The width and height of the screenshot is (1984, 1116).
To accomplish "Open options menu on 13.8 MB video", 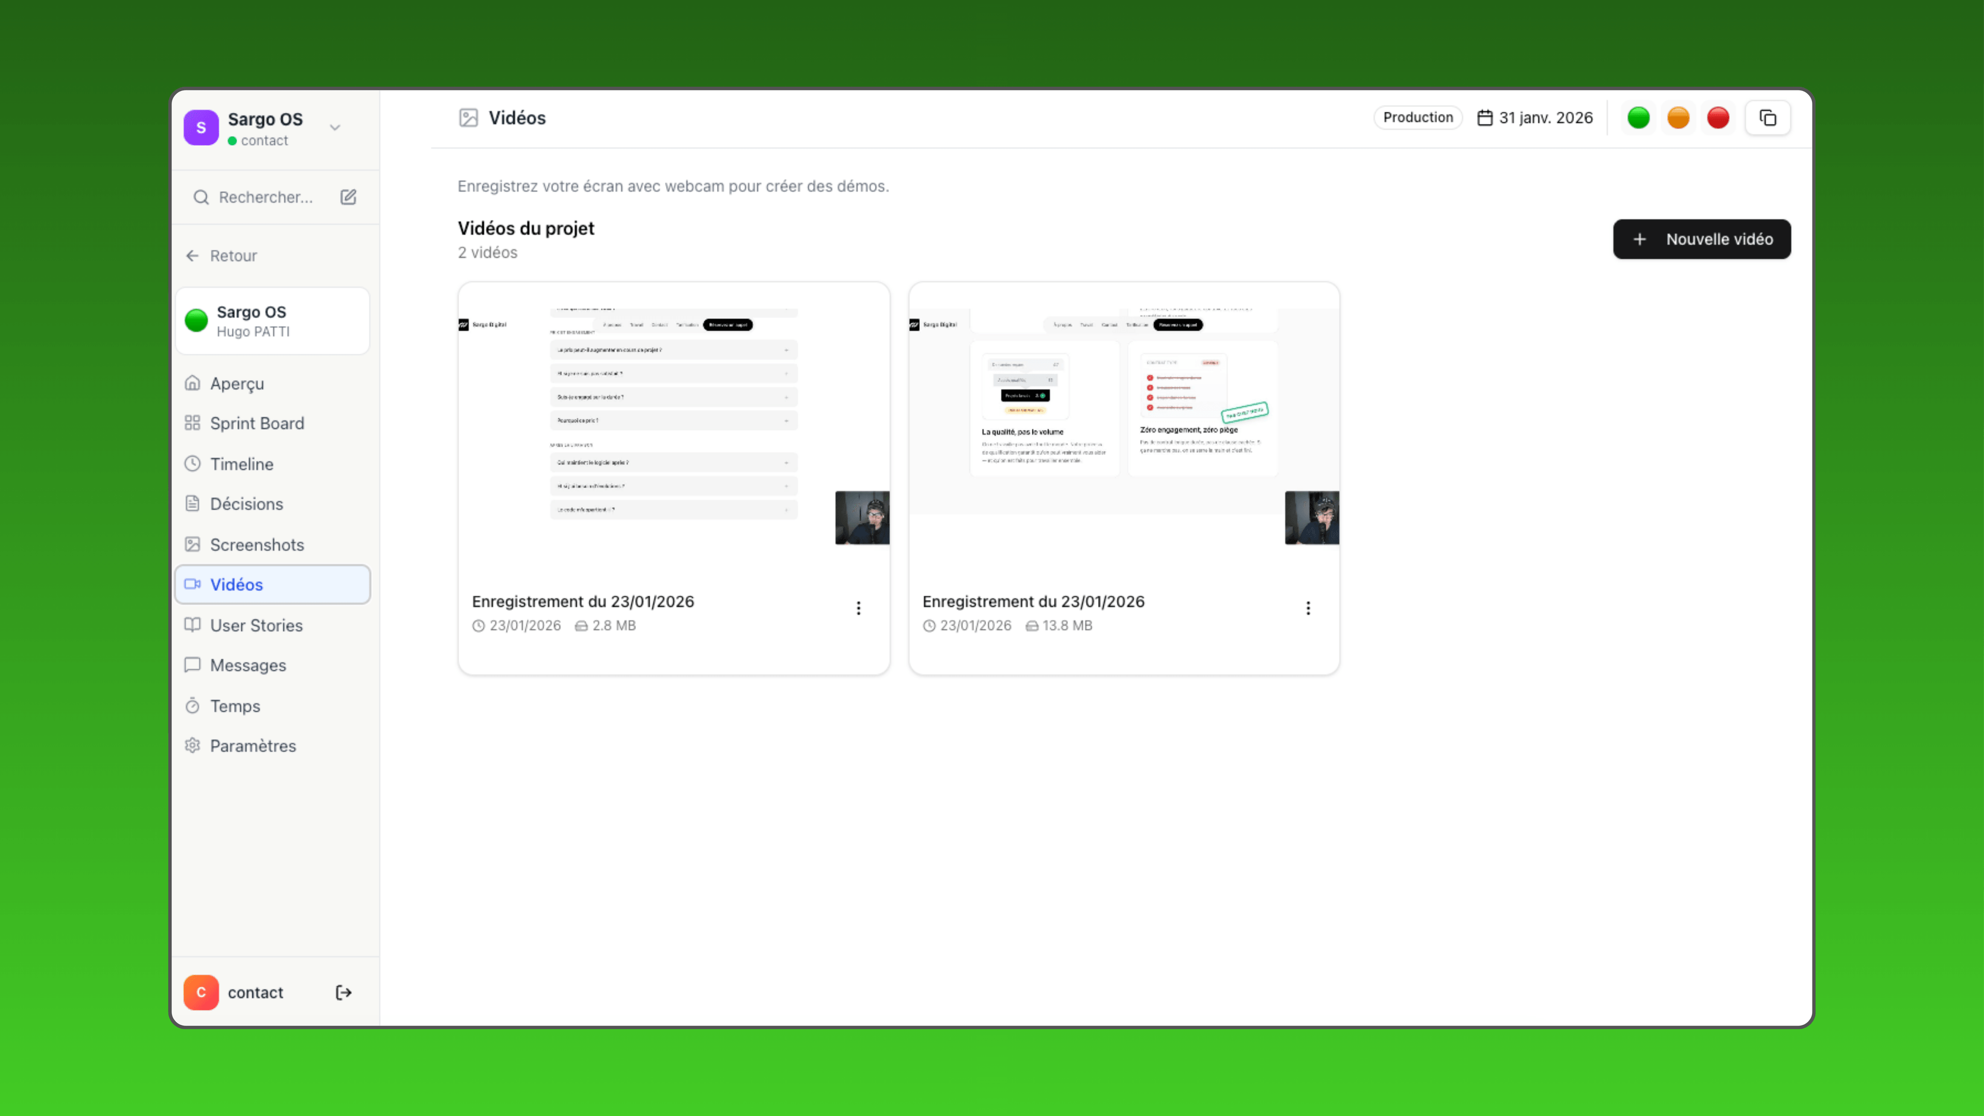I will pos(1308,608).
